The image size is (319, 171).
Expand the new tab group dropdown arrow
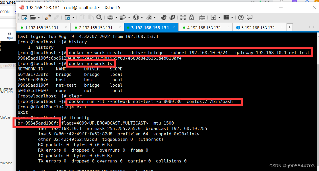point(219,18)
